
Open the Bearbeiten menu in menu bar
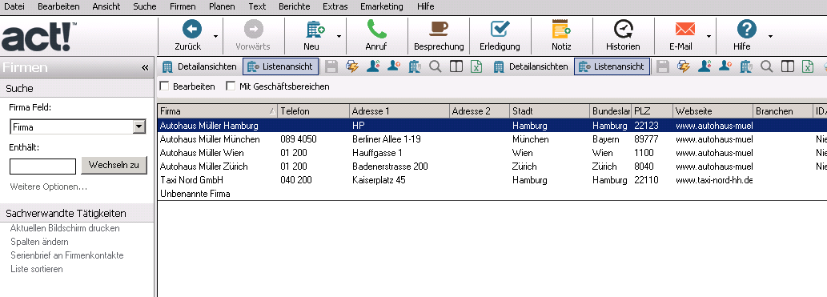[x=58, y=6]
